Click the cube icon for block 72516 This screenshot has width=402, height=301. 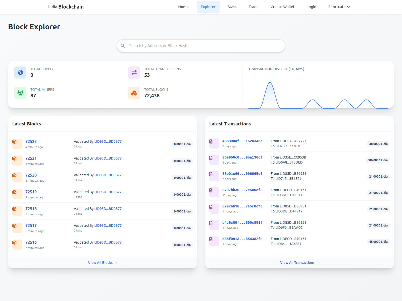(x=15, y=243)
